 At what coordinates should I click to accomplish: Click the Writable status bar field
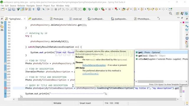click(57, 103)
